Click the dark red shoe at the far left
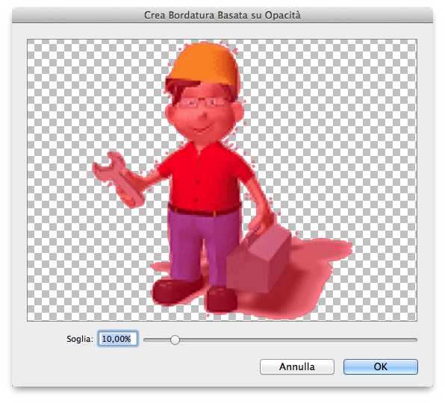The height and width of the screenshot is (403, 445). tap(176, 291)
